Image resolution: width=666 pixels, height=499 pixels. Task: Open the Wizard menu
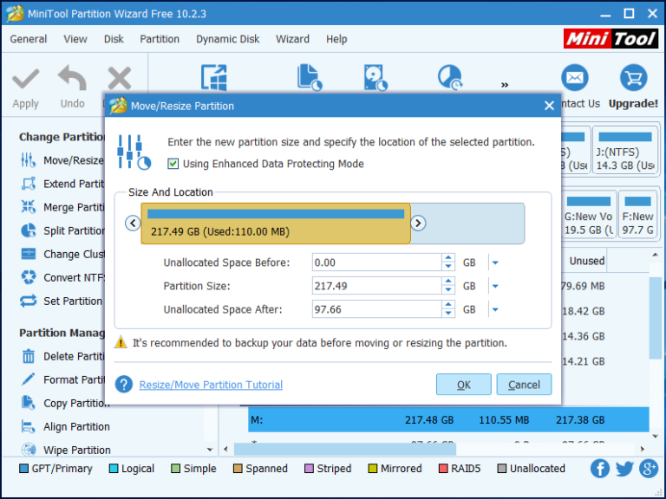[x=292, y=39]
